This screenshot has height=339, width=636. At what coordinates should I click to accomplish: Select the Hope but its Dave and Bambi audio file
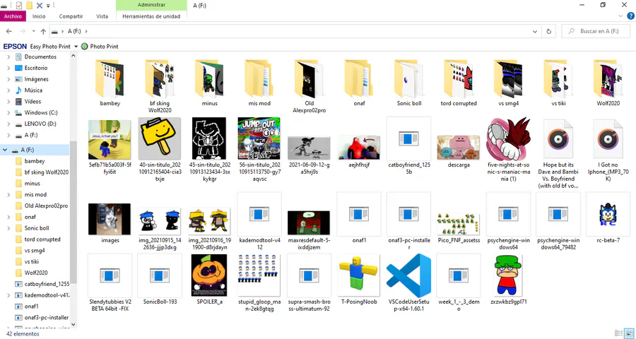[x=558, y=138]
